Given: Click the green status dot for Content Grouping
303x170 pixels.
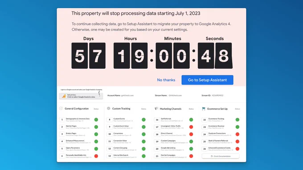Looking at the screenshot, I should [143, 149].
